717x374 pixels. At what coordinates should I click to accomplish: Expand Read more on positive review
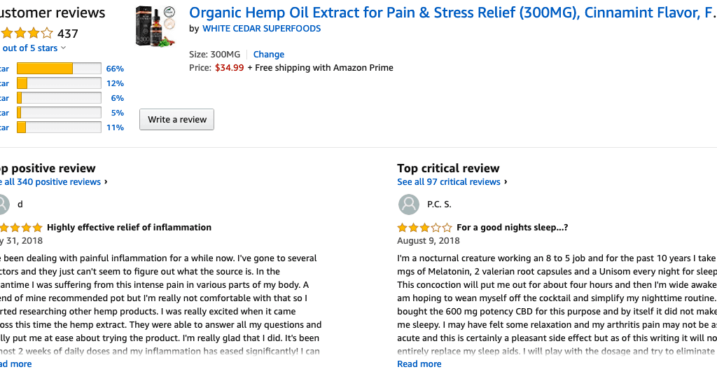pyautogui.click(x=16, y=364)
